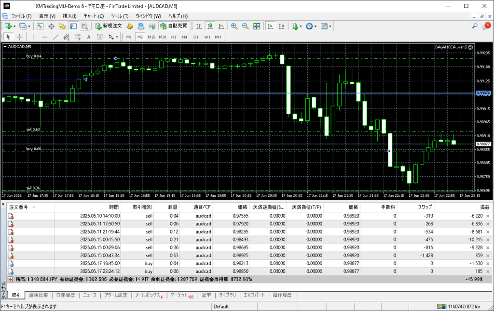Image resolution: width=494 pixels, height=311 pixels.
Task: Close the terminal panel with X
Action: [3, 205]
